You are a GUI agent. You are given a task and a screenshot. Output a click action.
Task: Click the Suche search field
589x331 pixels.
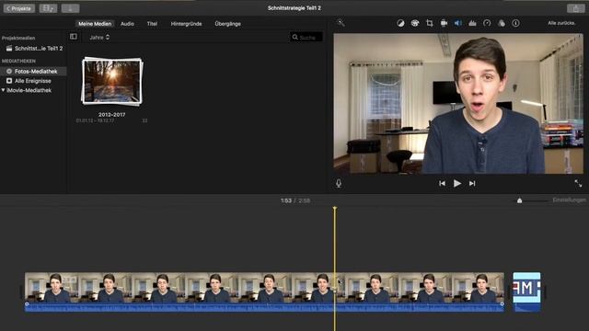pos(306,37)
